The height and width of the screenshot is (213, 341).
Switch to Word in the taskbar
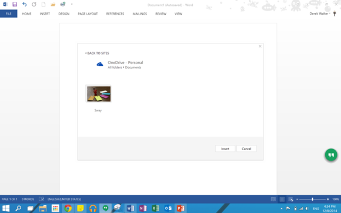[x=131, y=208]
